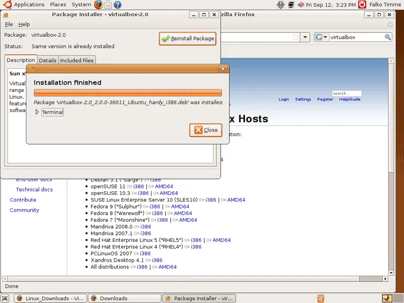
Task: Click the Firefox loading throbber icon
Action: (x=390, y=24)
